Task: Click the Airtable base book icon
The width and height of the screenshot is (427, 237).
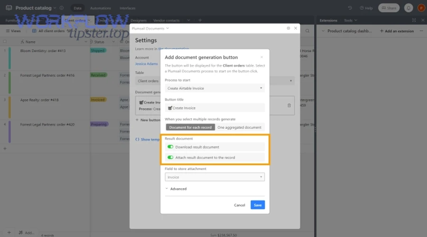Action: click(x=9, y=8)
